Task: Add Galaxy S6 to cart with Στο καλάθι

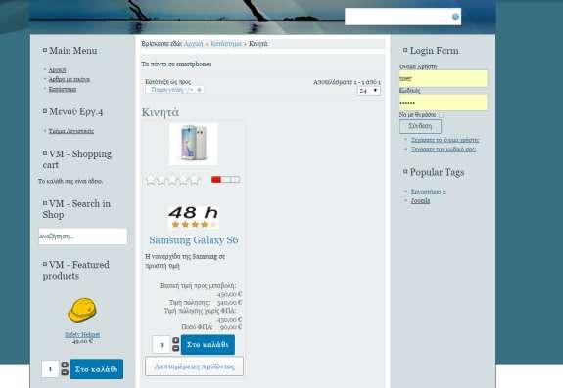Action: point(208,345)
